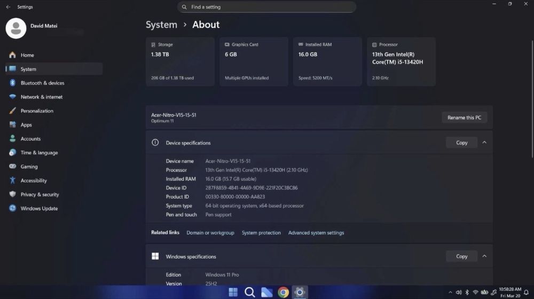Click the Bluetooth tray icon
Image resolution: width=534 pixels, height=299 pixels.
tap(467, 292)
